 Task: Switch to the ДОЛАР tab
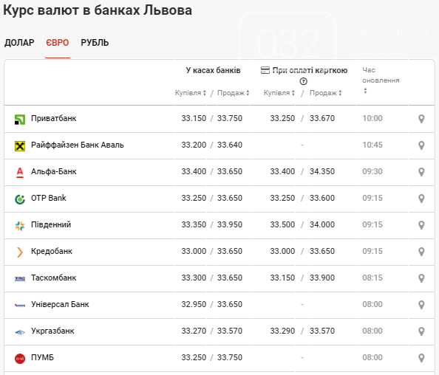[19, 43]
